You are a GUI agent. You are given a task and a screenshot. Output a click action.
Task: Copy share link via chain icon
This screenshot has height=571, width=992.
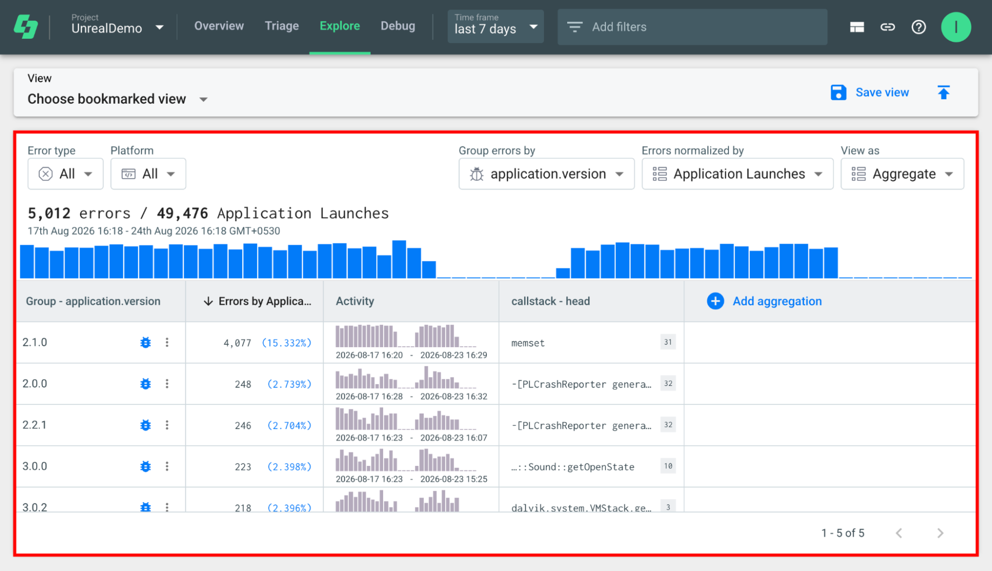(887, 27)
